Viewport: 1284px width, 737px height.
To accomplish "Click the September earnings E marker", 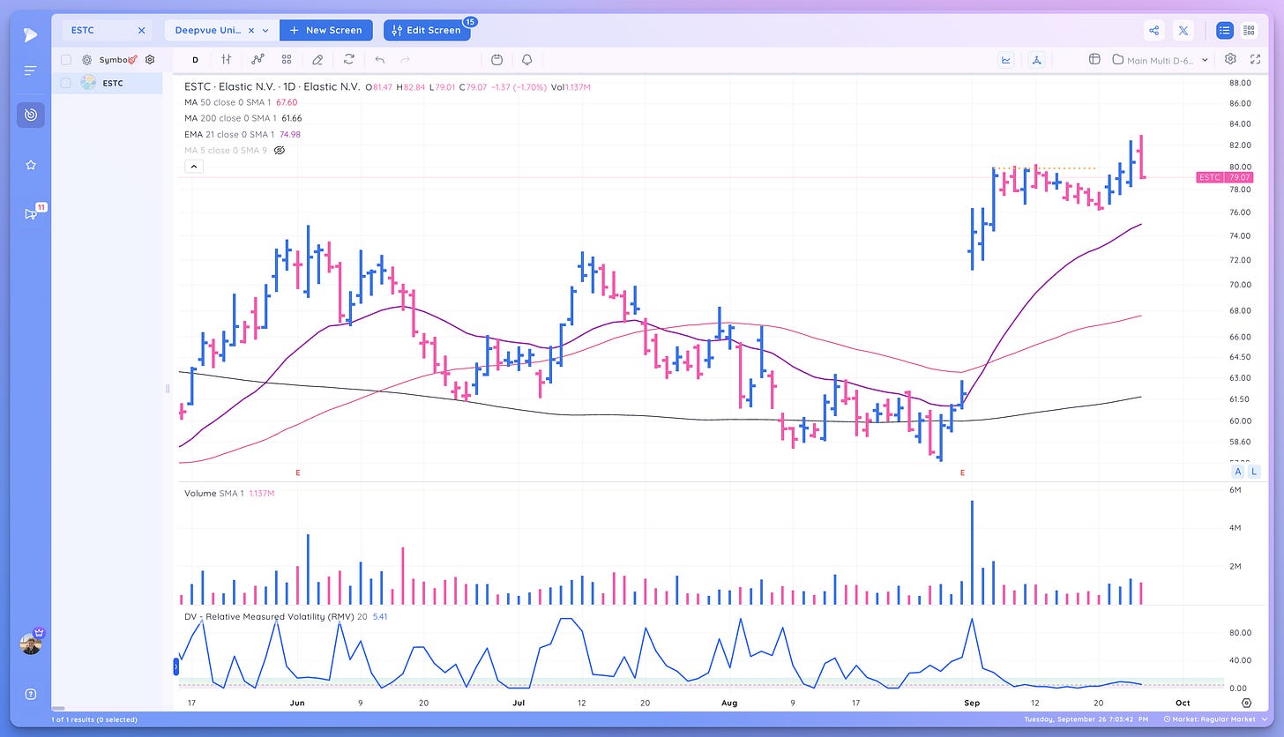I will pyautogui.click(x=962, y=473).
